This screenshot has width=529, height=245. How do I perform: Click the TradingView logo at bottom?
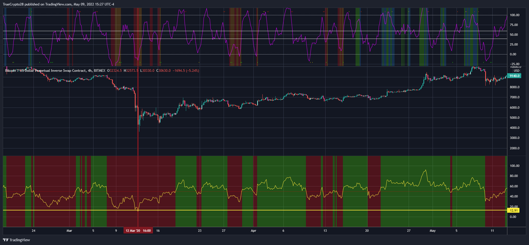click(17, 240)
